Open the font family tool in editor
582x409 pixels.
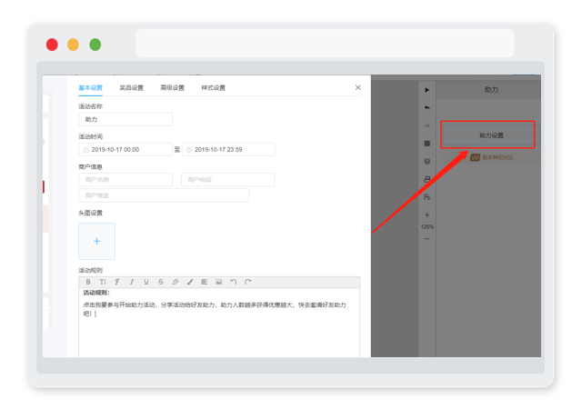[x=117, y=282]
